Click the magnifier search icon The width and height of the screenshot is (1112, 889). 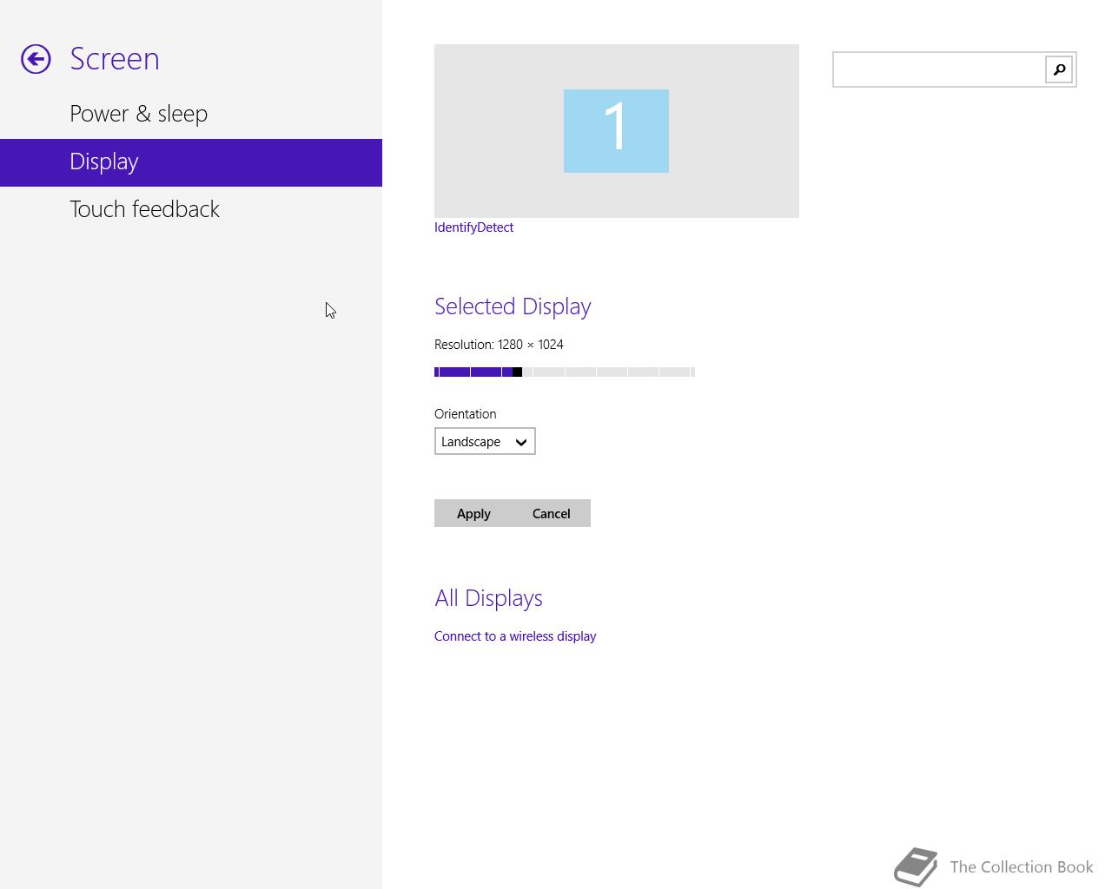point(1059,69)
